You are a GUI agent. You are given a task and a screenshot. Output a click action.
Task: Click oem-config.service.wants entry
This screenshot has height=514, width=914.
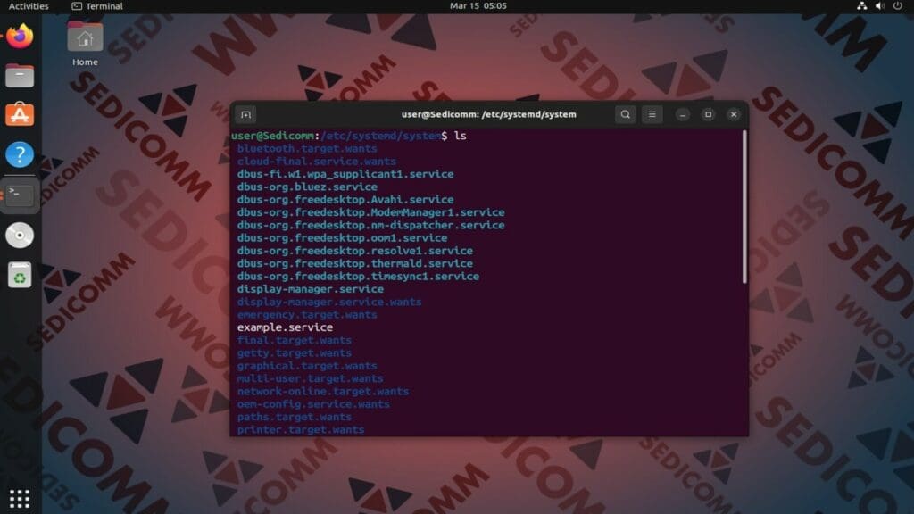pos(313,404)
